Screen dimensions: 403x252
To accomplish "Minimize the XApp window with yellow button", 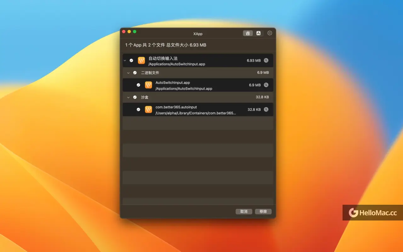I will click(x=129, y=31).
